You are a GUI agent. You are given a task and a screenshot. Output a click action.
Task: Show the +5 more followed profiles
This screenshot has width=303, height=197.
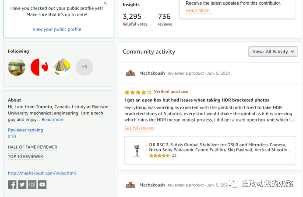pos(85,67)
